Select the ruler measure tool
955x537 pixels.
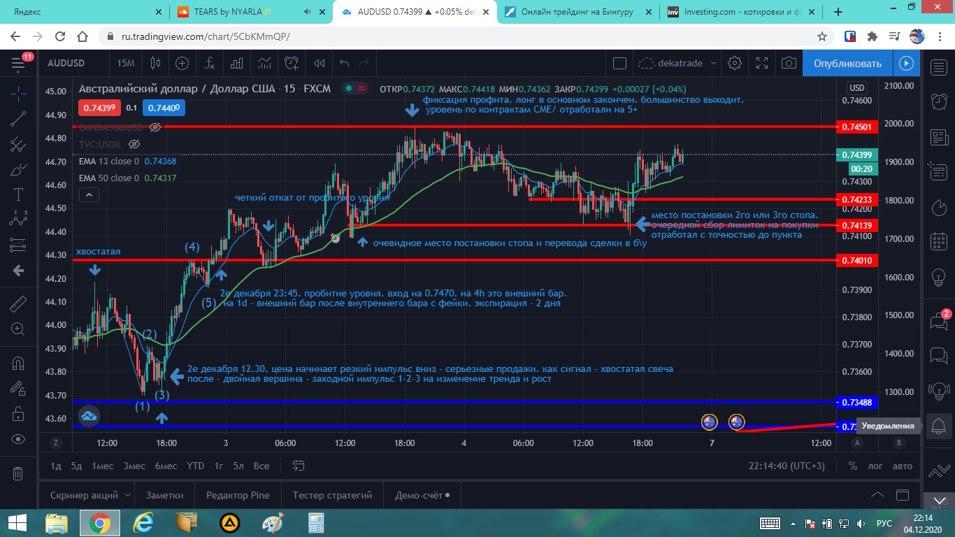pyautogui.click(x=18, y=305)
